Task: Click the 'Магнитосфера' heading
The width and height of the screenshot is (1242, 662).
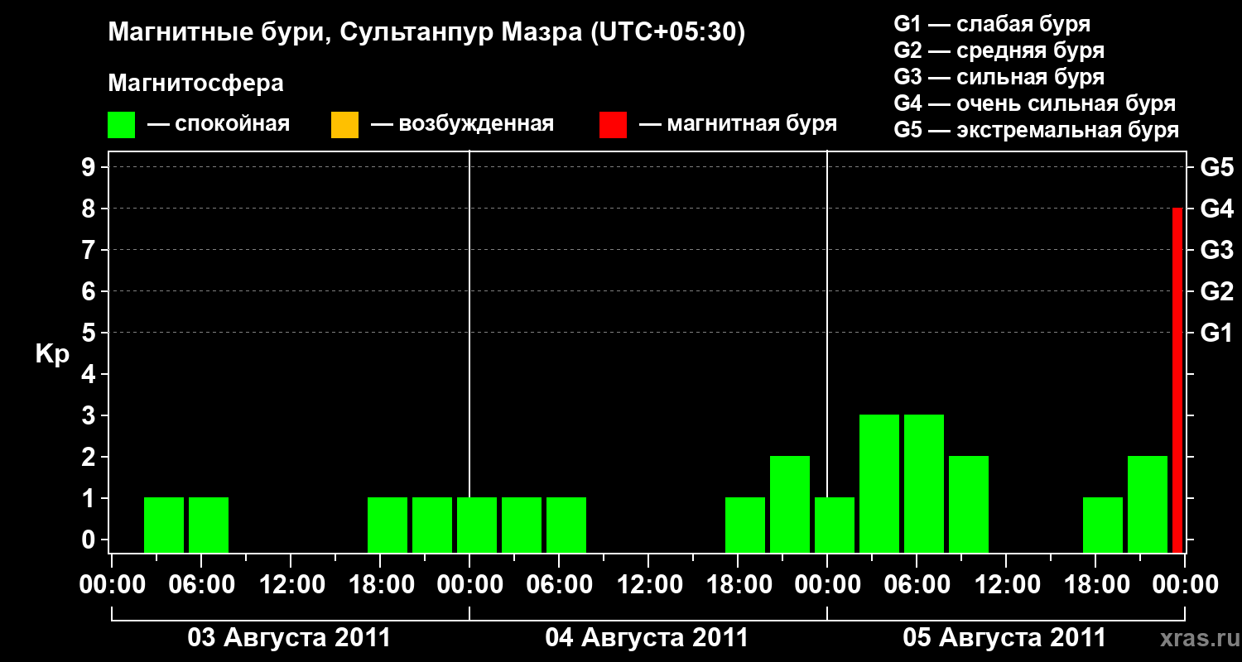Action: point(195,84)
